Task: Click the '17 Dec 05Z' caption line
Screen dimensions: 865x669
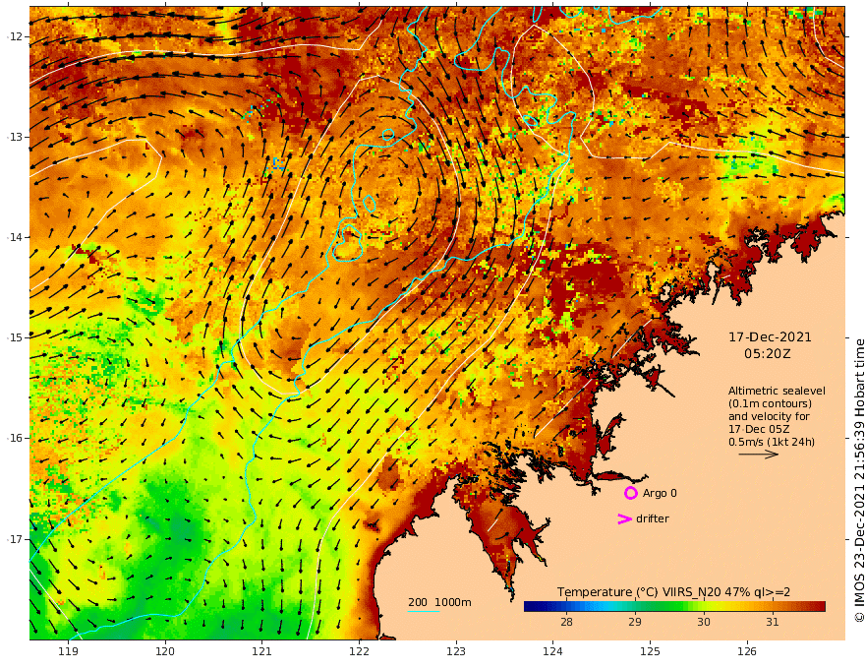Action: pyautogui.click(x=759, y=429)
